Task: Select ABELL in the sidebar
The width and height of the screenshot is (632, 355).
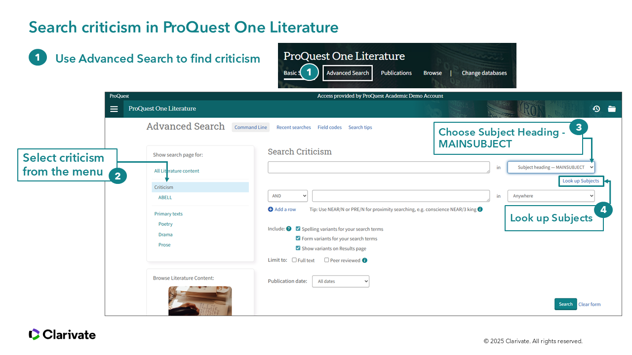Action: coord(165,197)
